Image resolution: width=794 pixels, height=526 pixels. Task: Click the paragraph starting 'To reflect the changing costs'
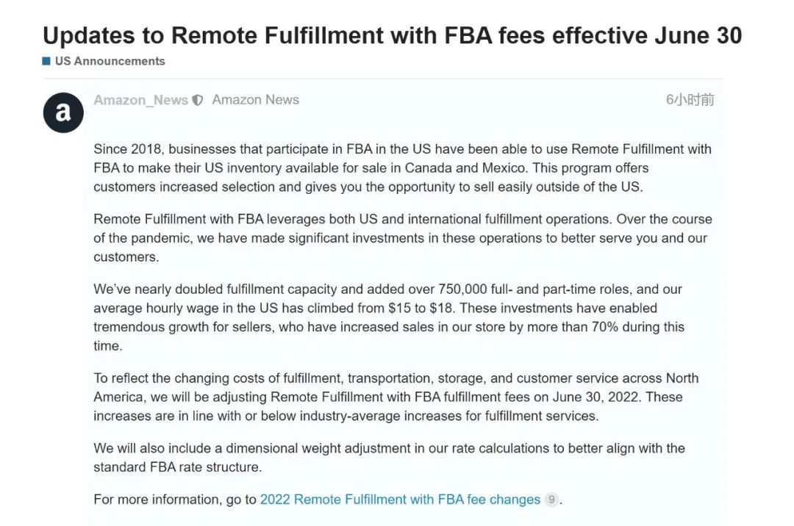pyautogui.click(x=396, y=397)
